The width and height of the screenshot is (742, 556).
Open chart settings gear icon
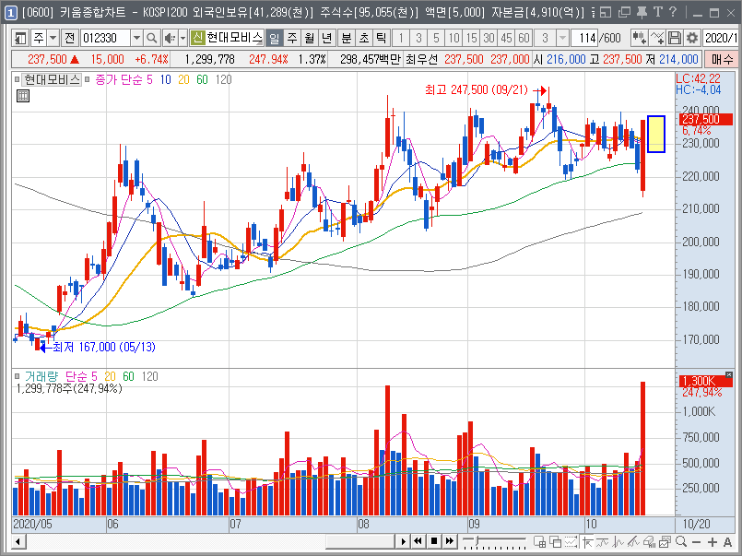click(692, 38)
